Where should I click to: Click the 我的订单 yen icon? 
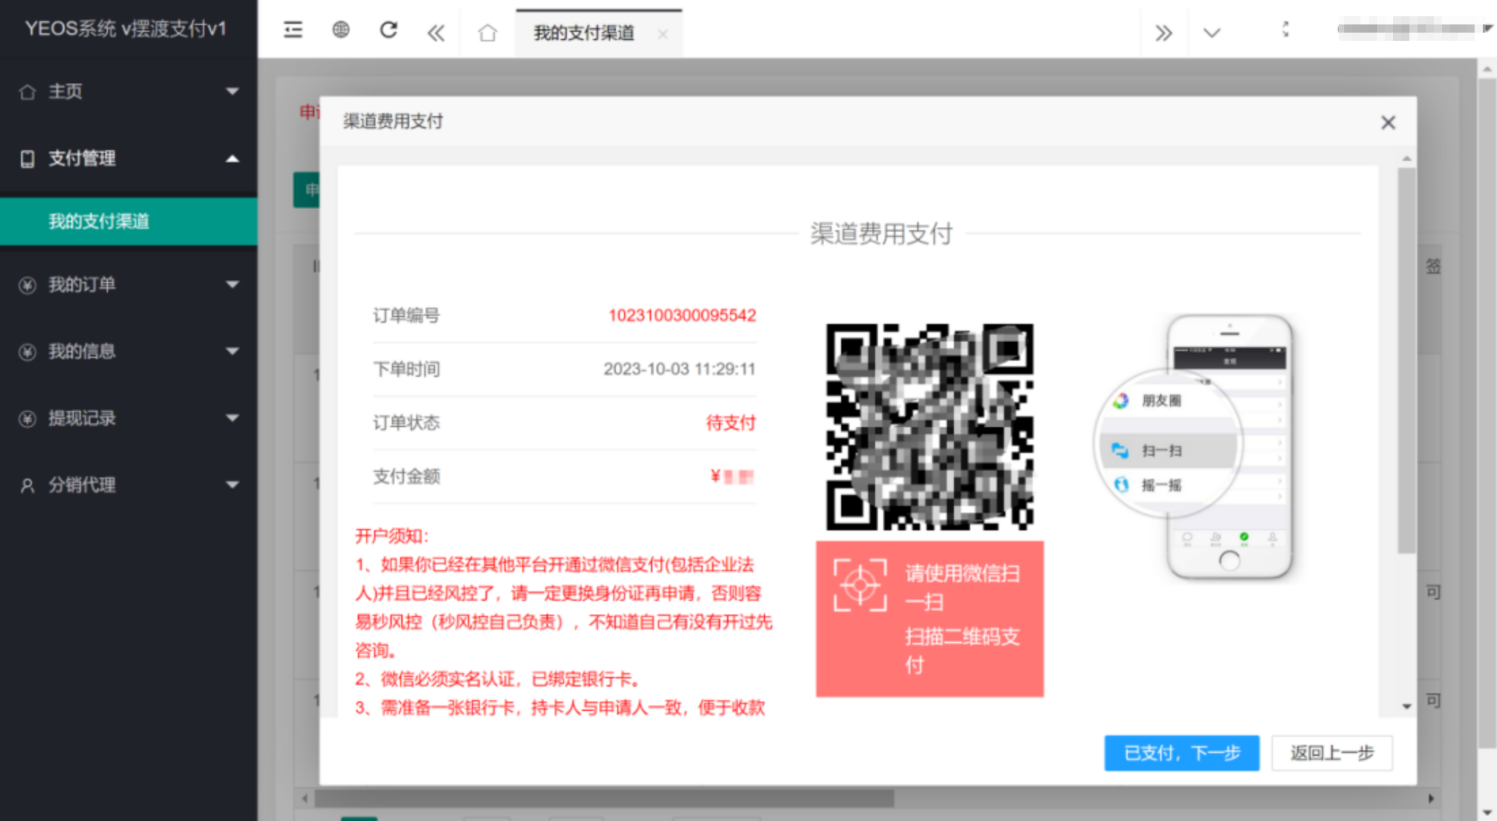(x=27, y=285)
